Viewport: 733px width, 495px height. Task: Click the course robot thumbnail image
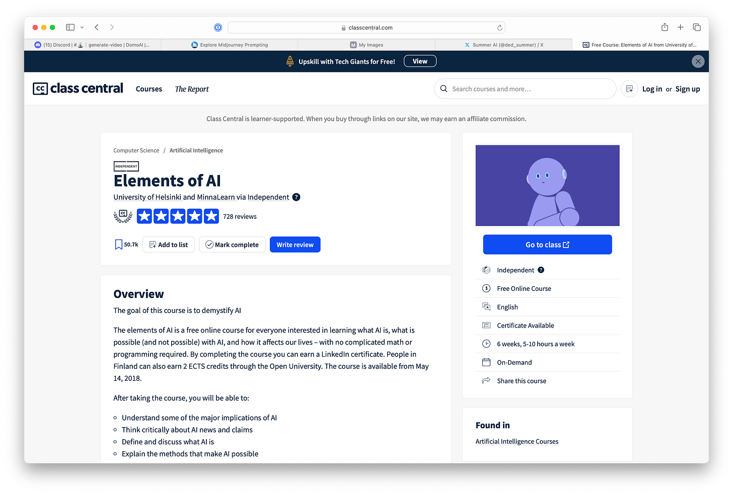[x=547, y=186]
